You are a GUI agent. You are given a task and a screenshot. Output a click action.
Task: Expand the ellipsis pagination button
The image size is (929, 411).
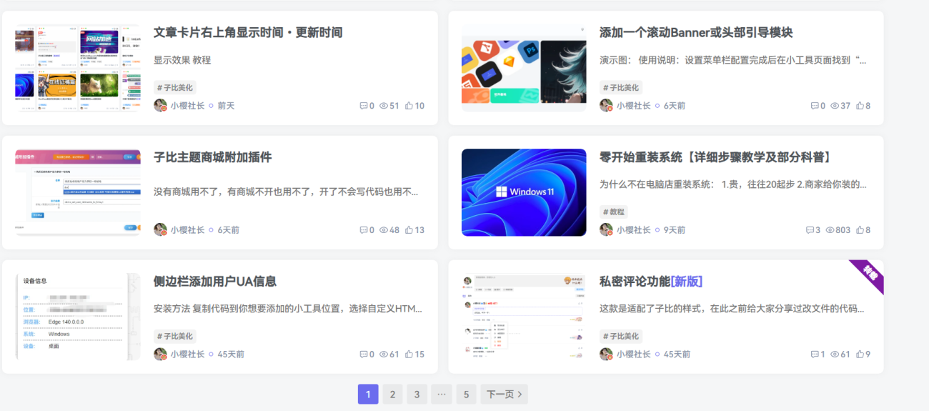click(441, 395)
